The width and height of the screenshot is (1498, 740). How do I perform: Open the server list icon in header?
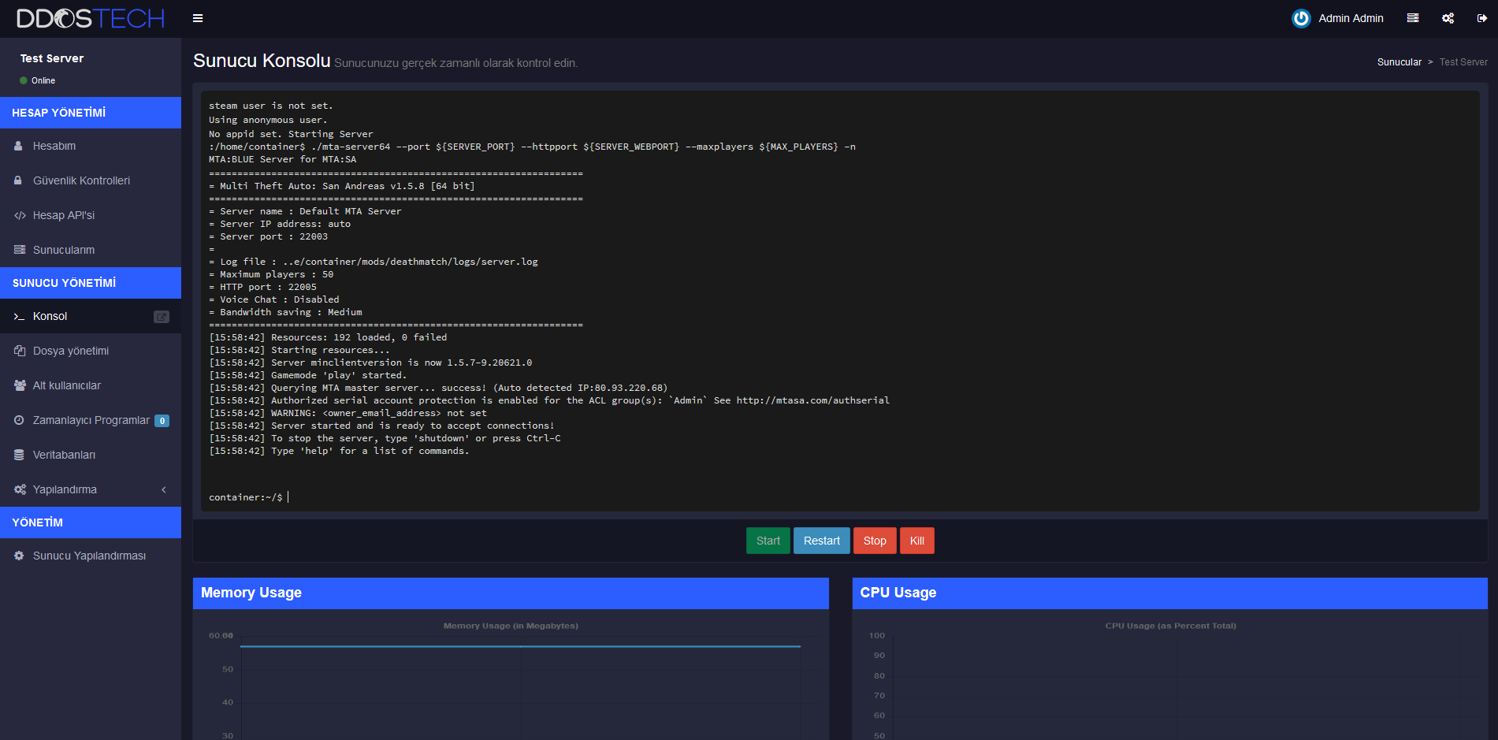point(1413,18)
